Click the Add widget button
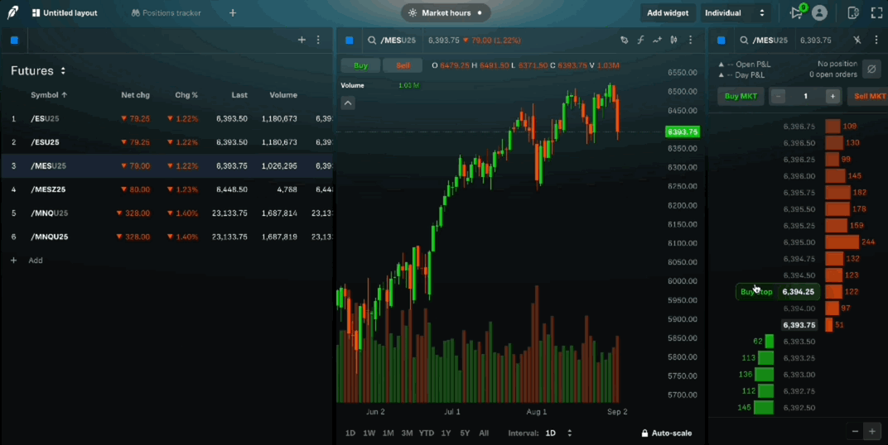888x445 pixels. coord(667,13)
